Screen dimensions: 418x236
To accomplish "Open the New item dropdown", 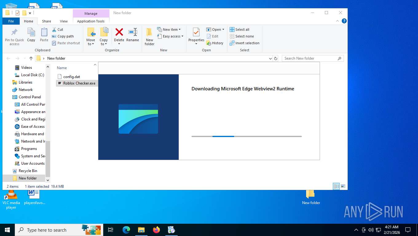I will pyautogui.click(x=169, y=29).
